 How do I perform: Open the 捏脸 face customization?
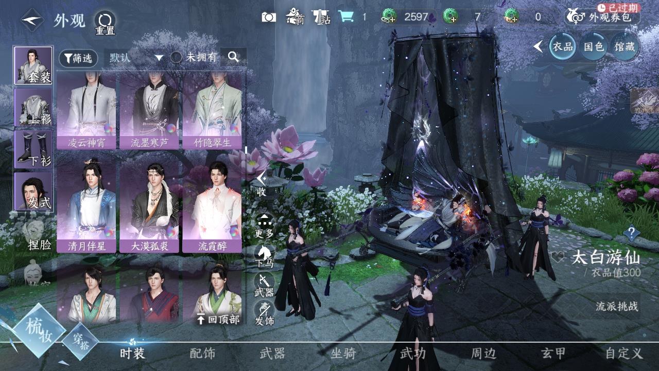36,234
